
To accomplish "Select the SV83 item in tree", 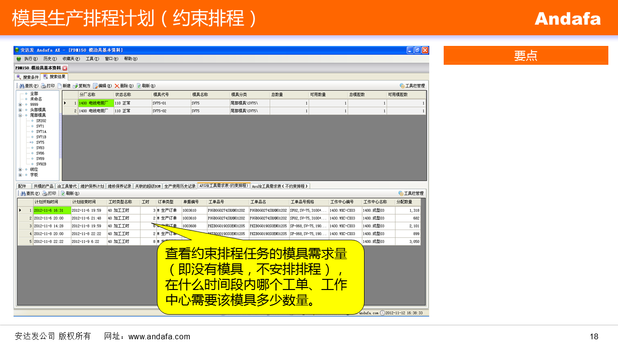I will pos(40,148).
